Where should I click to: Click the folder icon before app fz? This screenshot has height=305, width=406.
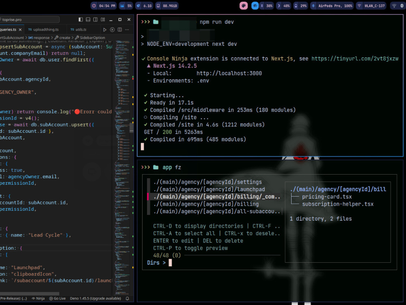[x=155, y=167]
